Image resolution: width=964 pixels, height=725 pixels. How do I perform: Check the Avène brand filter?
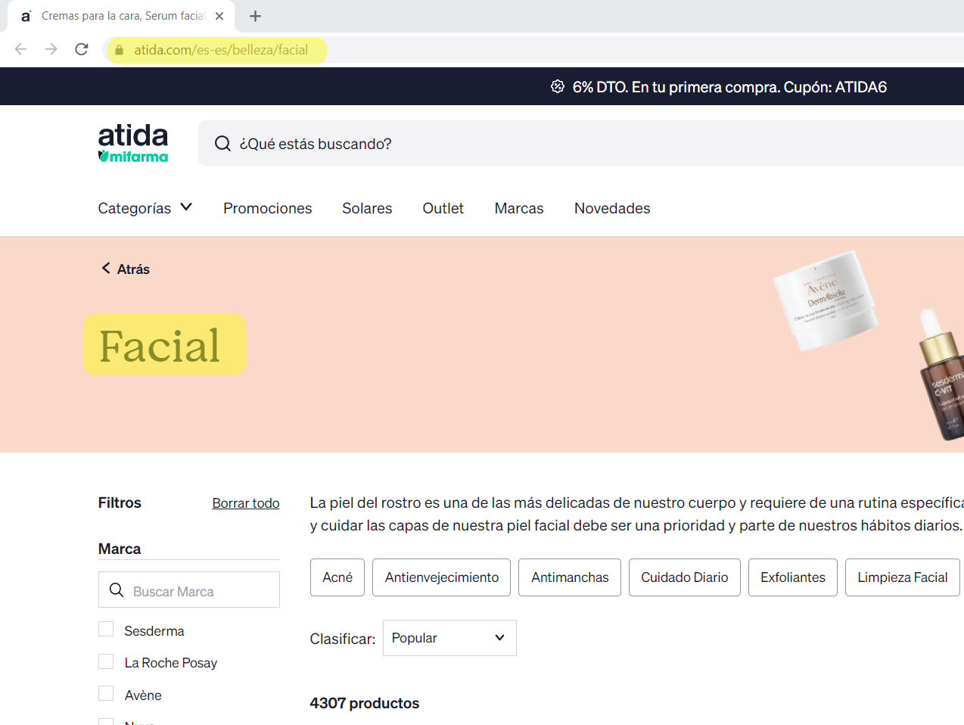coord(106,694)
